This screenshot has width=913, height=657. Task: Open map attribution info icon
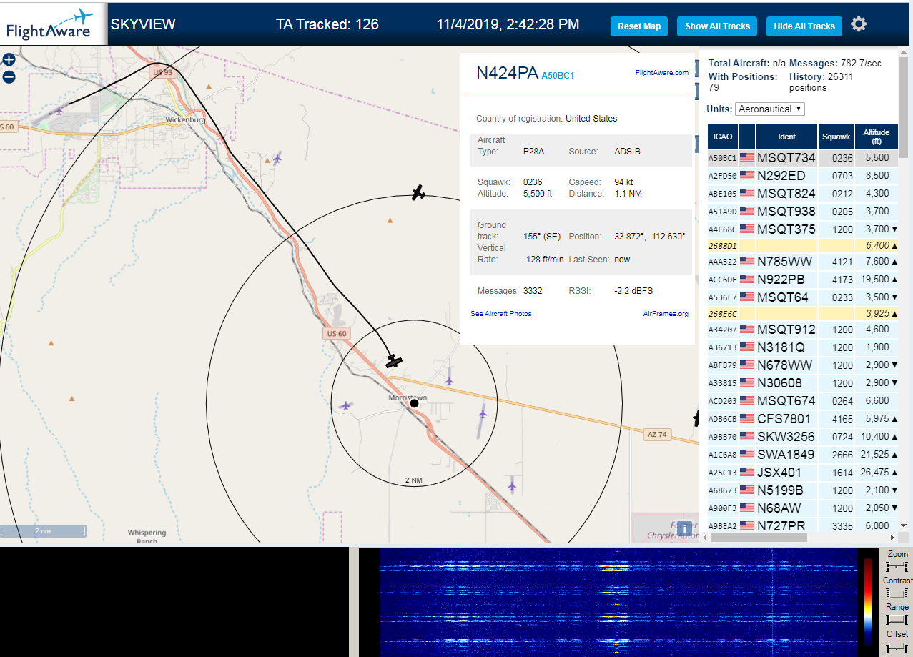pyautogui.click(x=684, y=529)
